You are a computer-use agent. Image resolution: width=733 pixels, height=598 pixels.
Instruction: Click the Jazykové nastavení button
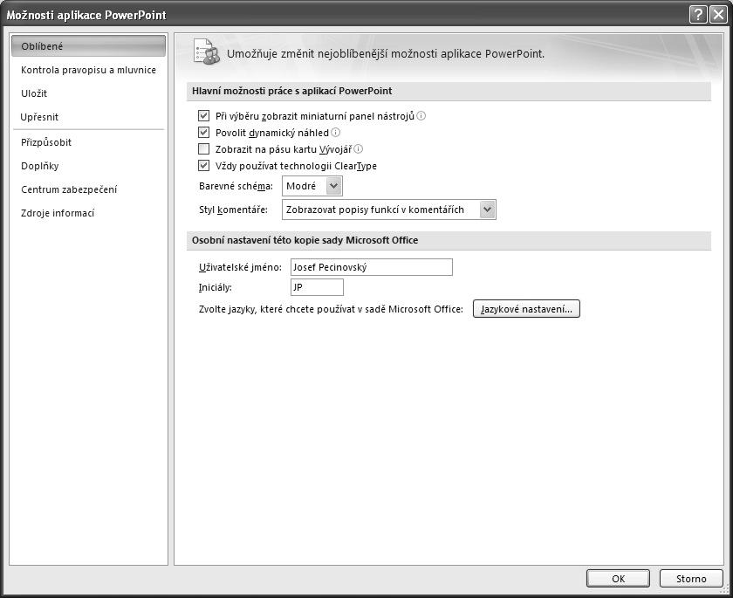pyautogui.click(x=526, y=309)
